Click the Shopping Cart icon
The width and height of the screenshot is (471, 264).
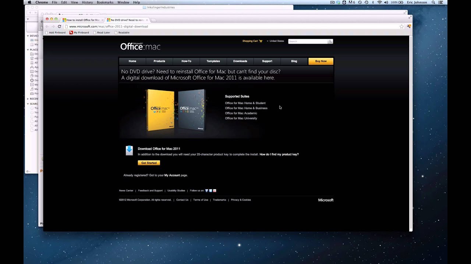(261, 41)
